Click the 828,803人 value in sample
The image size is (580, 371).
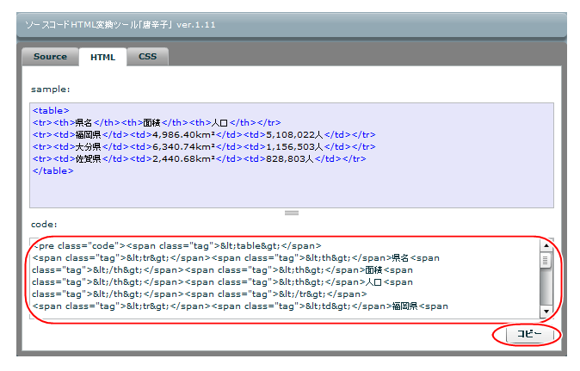[290, 159]
